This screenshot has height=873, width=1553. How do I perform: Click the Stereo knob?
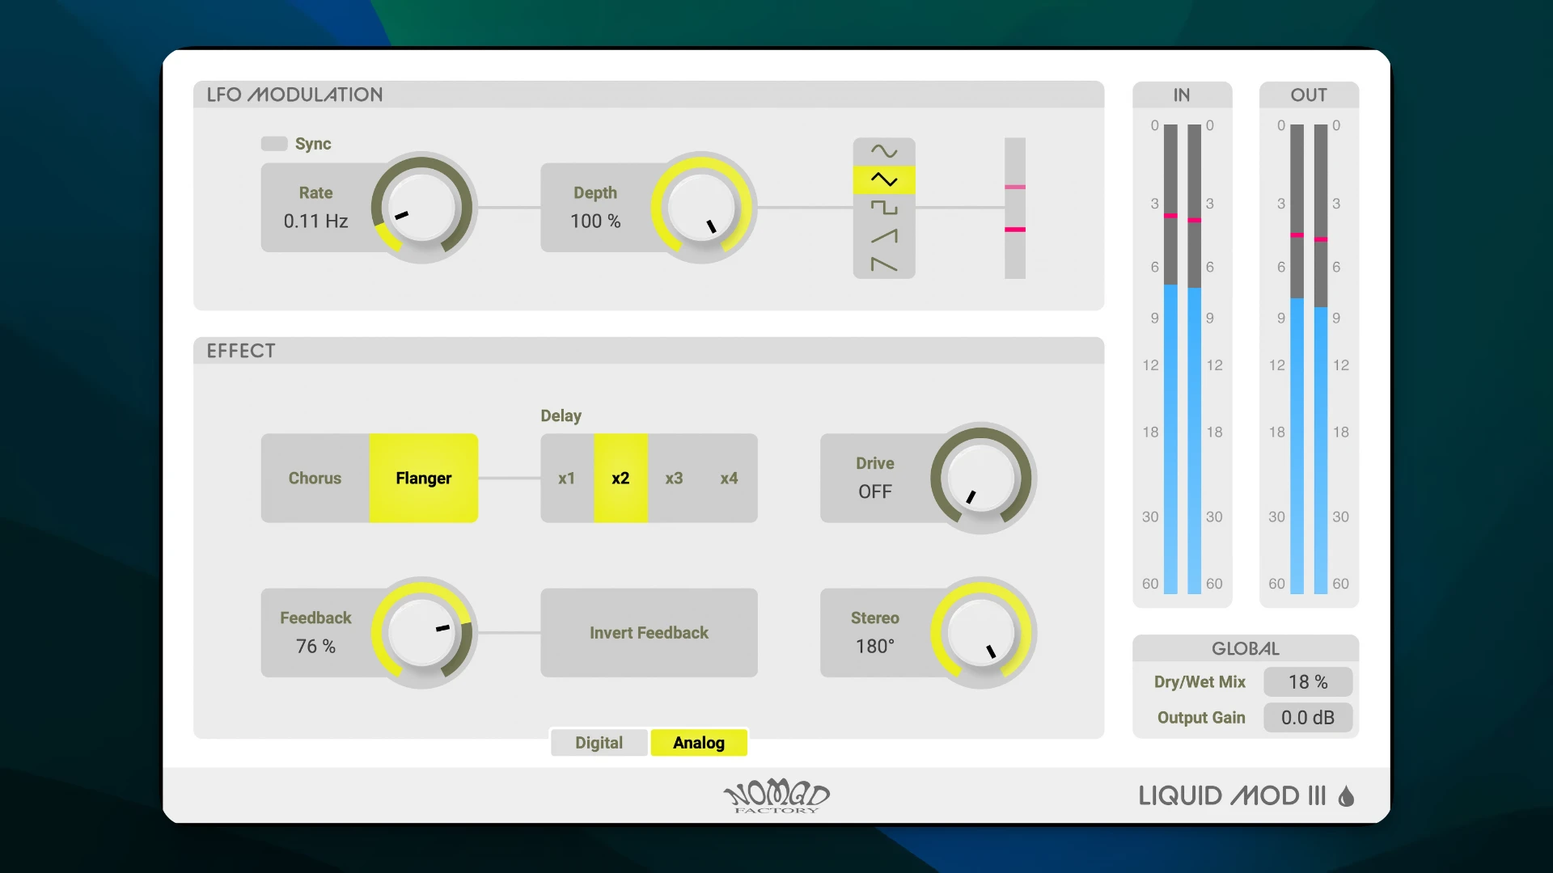coord(981,632)
